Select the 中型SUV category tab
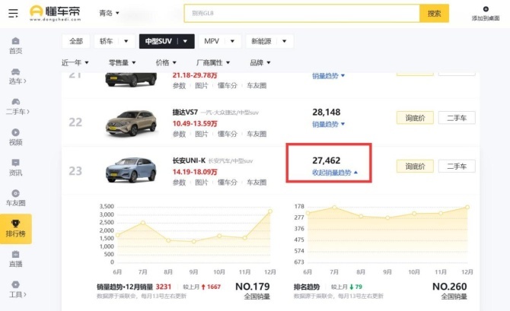510x311 pixels. 158,41
